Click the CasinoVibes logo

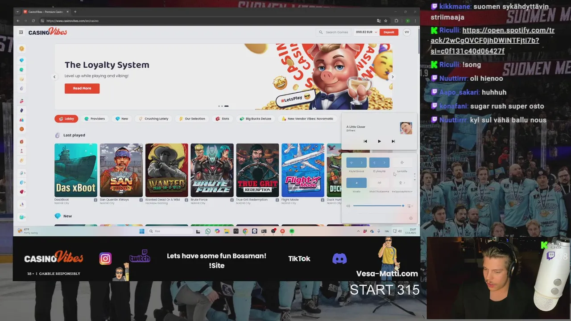[x=48, y=32]
